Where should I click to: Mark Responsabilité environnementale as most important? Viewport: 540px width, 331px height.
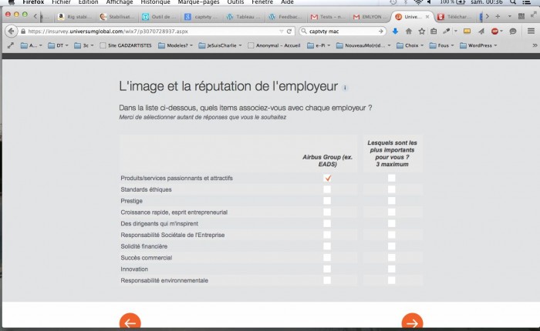click(392, 280)
